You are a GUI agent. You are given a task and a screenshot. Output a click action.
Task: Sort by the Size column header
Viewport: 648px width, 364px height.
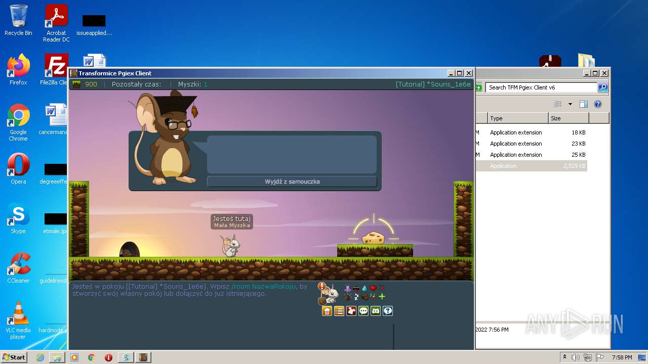click(x=569, y=118)
